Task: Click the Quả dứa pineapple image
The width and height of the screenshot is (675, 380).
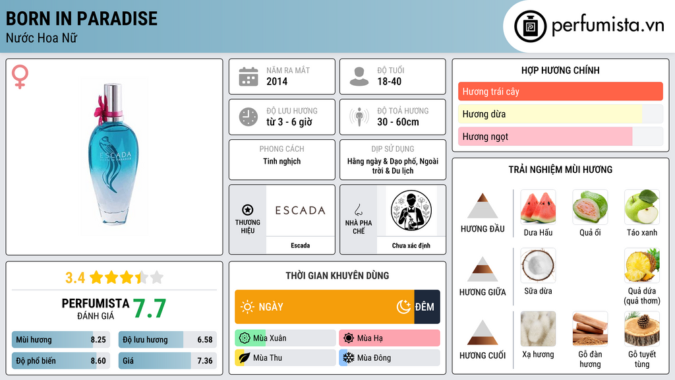Action: [642, 265]
